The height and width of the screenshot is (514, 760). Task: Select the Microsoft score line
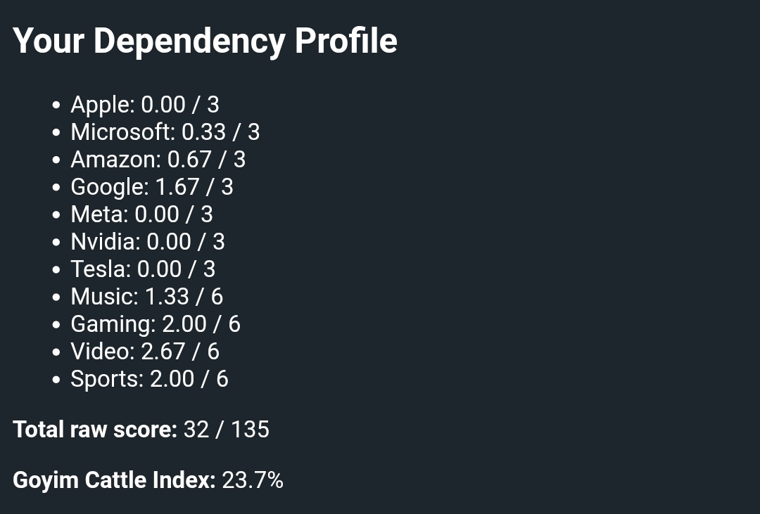tap(165, 132)
